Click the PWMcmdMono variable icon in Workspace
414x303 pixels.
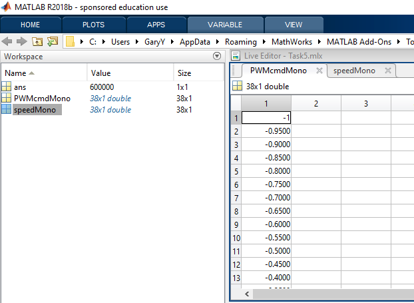tap(7, 98)
